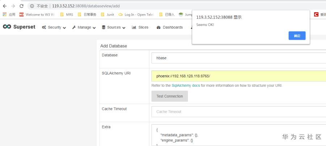Expand the Sources dropdown menu
The height and width of the screenshot is (146, 326).
[113, 27]
